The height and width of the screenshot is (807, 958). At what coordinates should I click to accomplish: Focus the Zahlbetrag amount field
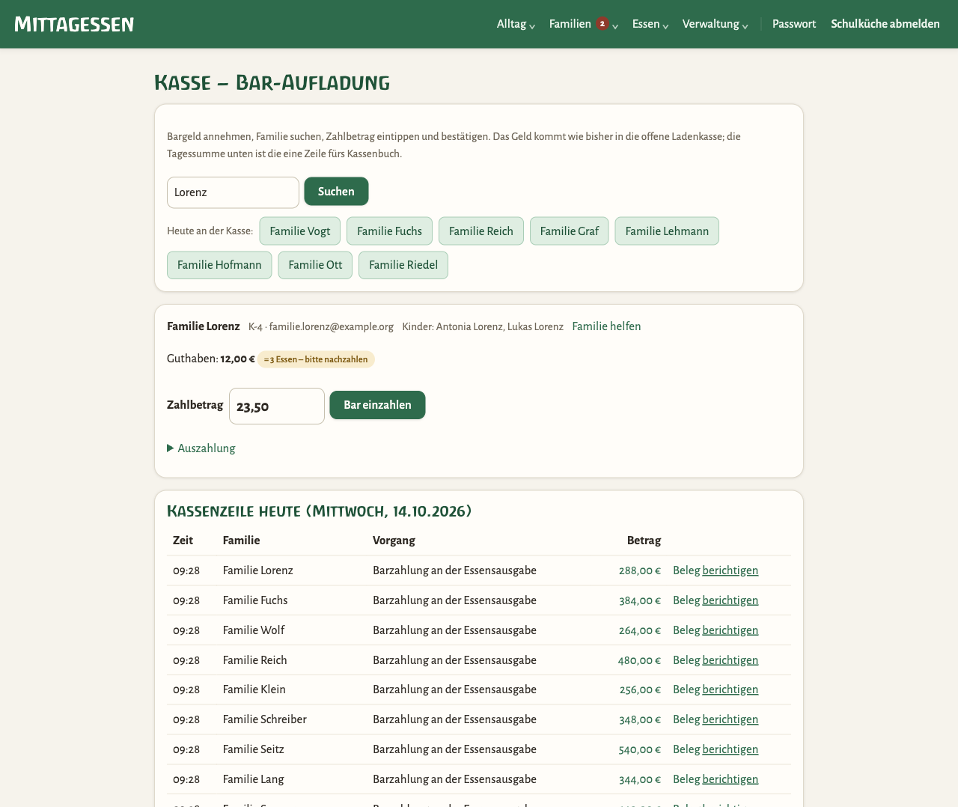[277, 406]
